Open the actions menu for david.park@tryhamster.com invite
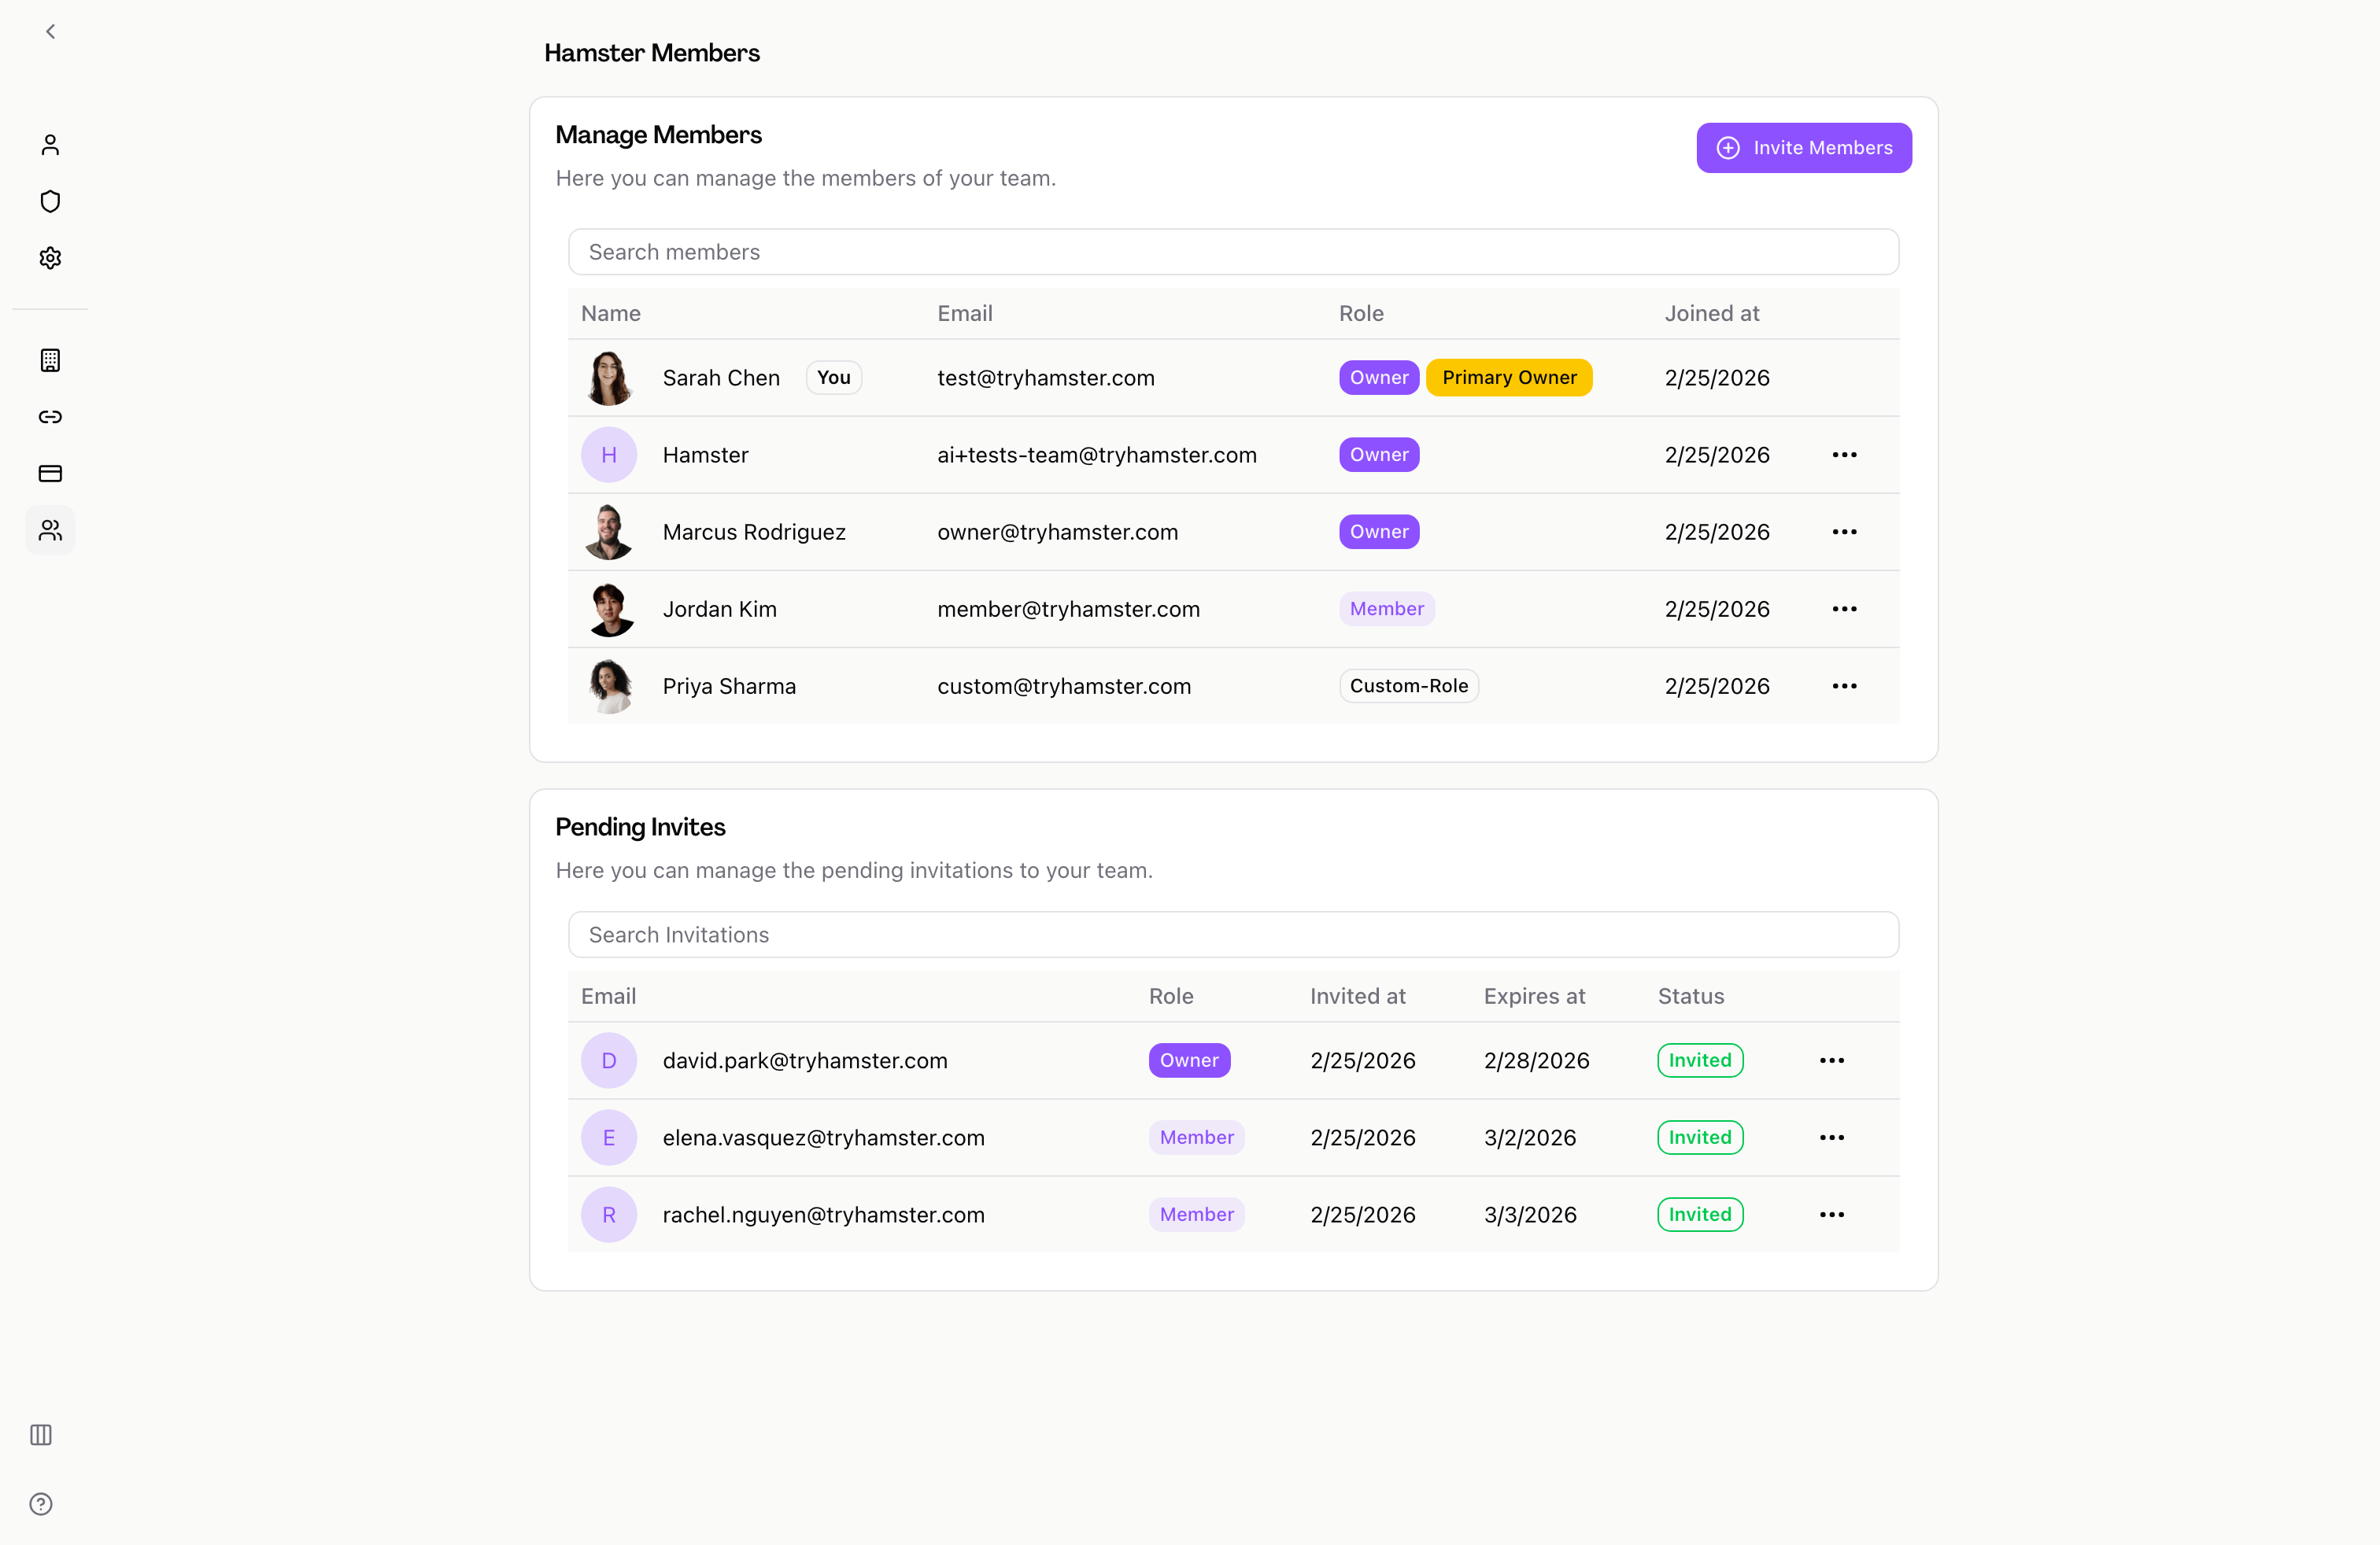Screen dimensions: 2380x1545 coord(1831,1060)
